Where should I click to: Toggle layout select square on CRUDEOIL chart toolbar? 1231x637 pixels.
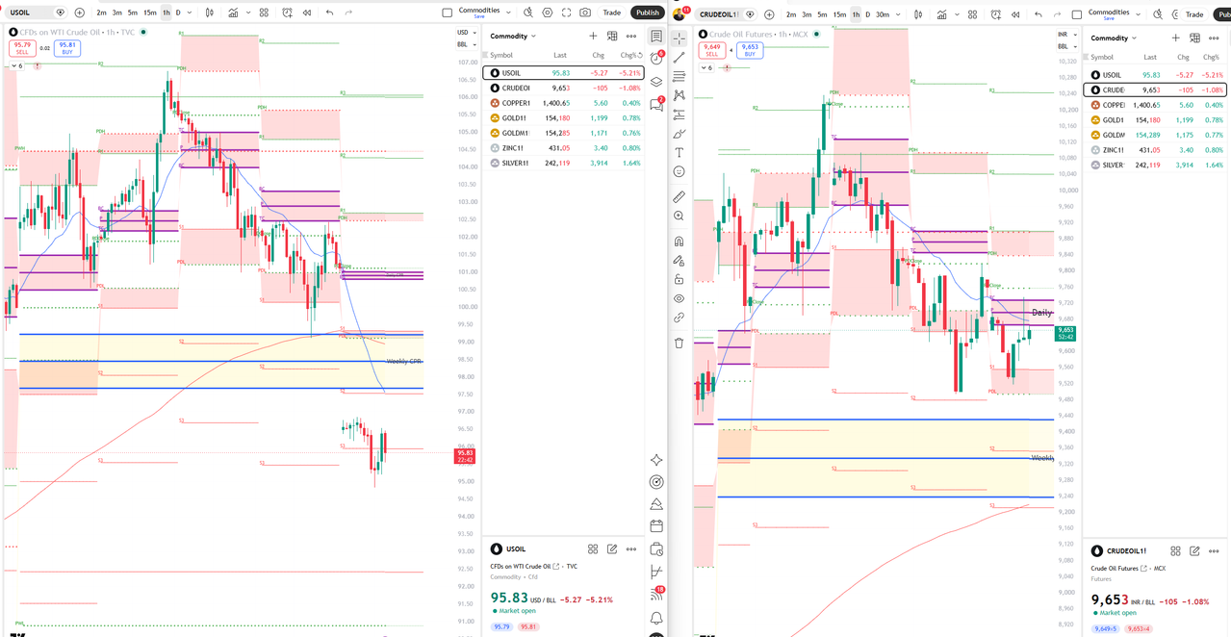tap(1077, 13)
